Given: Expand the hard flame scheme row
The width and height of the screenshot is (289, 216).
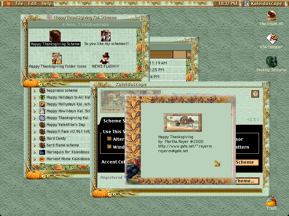Looking at the screenshot, I should pyautogui.click(x=35, y=145).
